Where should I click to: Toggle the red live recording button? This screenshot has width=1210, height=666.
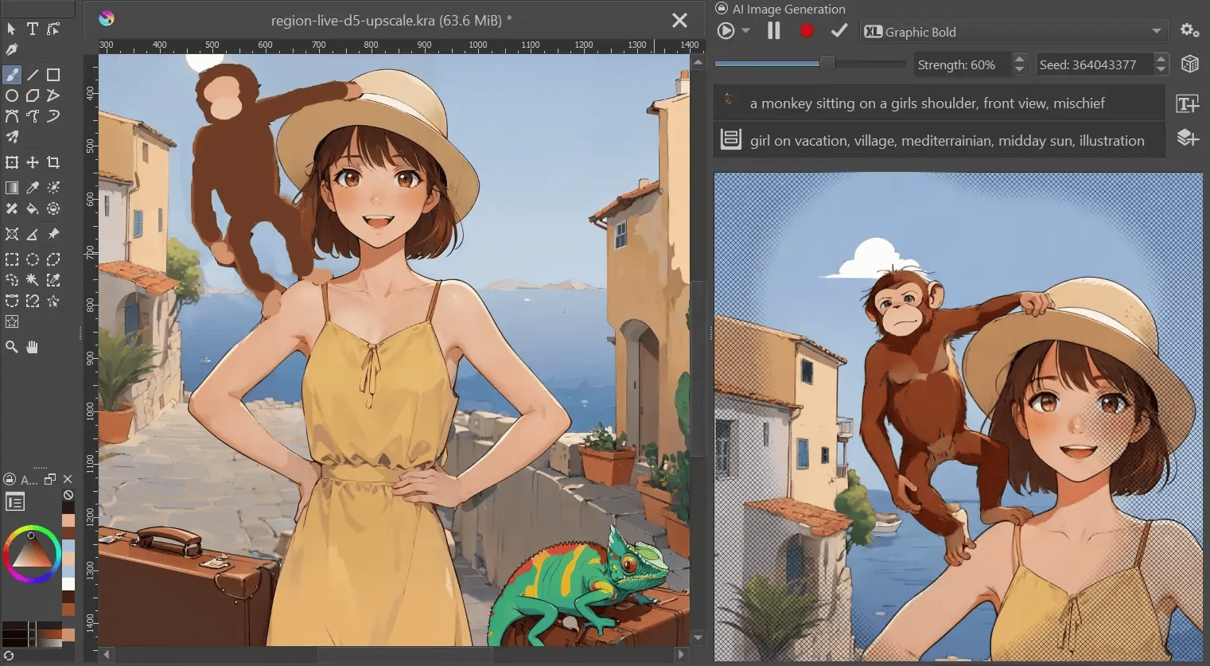806,30
